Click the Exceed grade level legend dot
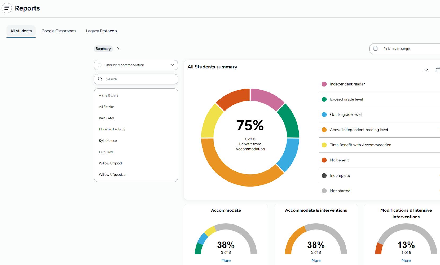 click(324, 99)
